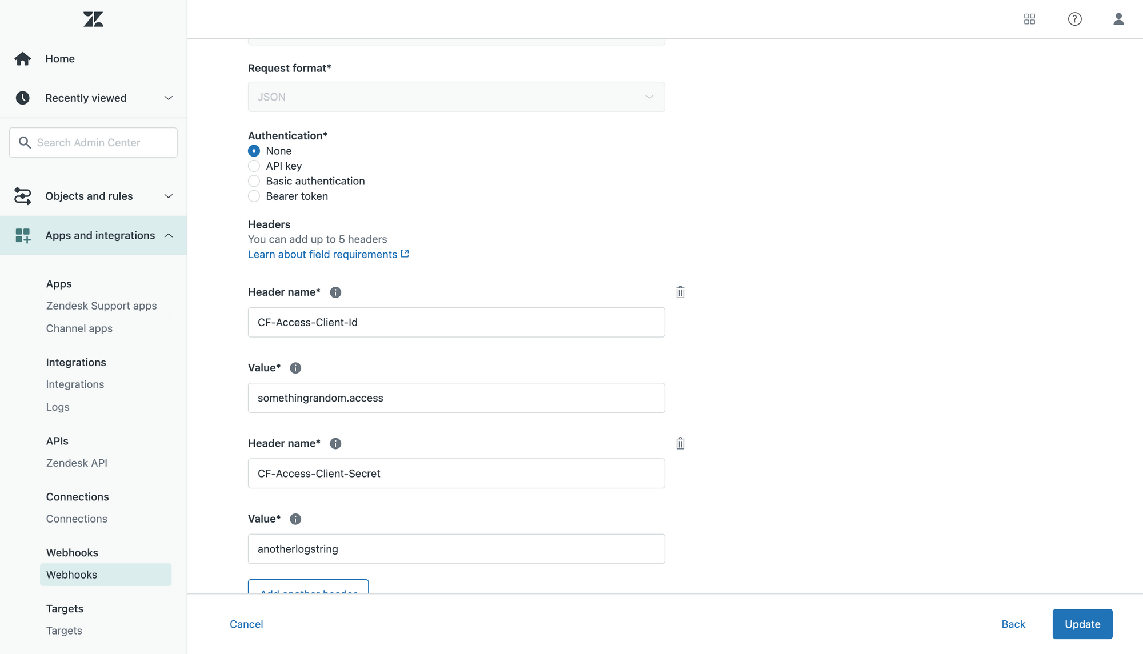Click the Recently viewed clock icon

[x=21, y=97]
